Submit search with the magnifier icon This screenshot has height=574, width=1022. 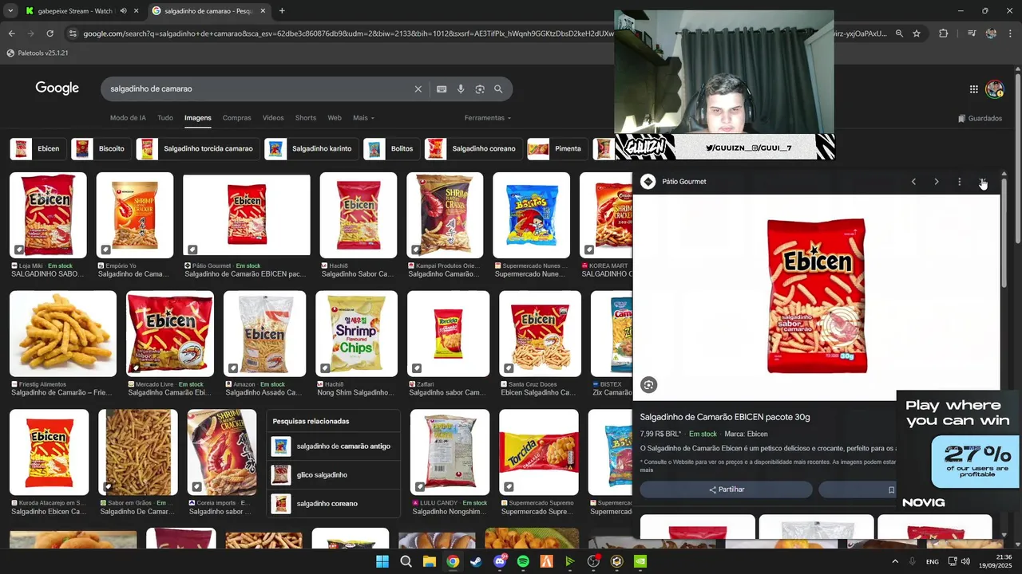coord(498,89)
